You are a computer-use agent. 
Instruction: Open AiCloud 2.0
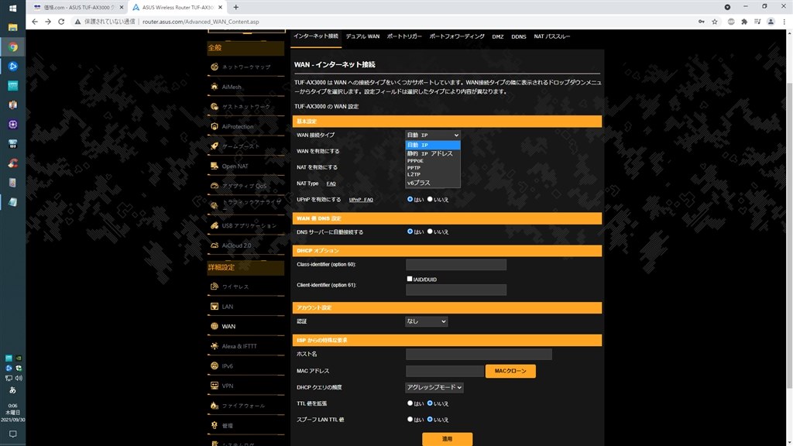click(237, 245)
